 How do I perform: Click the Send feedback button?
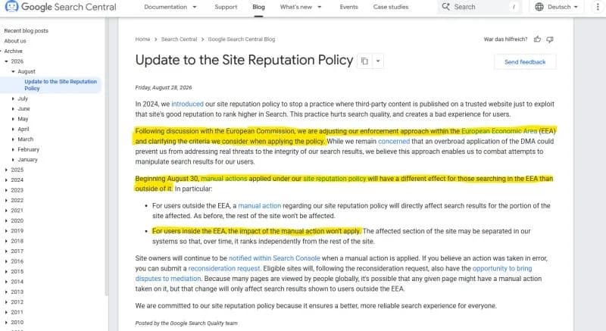tap(525, 62)
